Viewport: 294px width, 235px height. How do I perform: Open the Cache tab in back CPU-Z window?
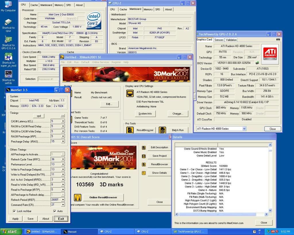pos(34,5)
